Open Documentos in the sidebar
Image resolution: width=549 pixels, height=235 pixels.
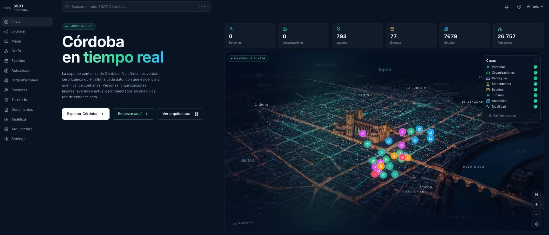point(27,110)
